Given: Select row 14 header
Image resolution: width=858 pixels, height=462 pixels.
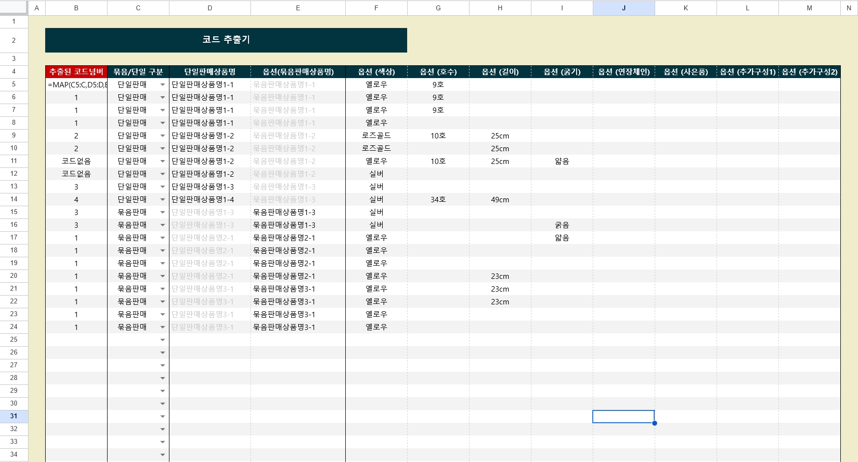Looking at the screenshot, I should (x=14, y=199).
